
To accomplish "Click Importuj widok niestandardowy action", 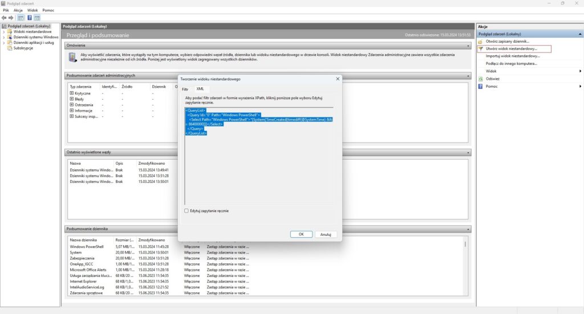I will 513,56.
